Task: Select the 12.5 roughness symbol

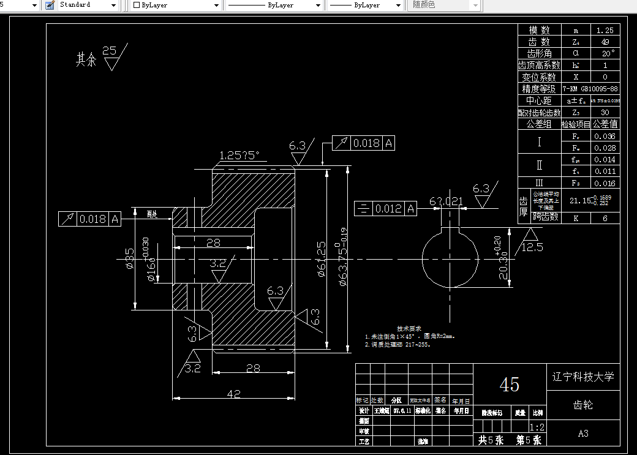Action: pyautogui.click(x=530, y=241)
